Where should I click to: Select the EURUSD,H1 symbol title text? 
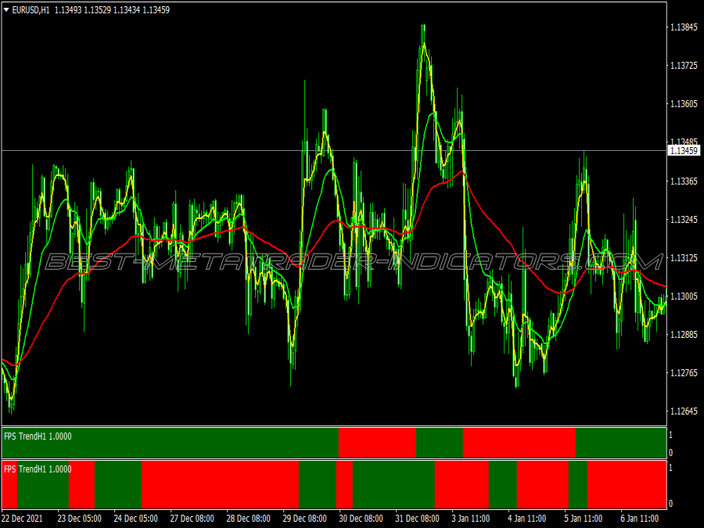(31, 10)
